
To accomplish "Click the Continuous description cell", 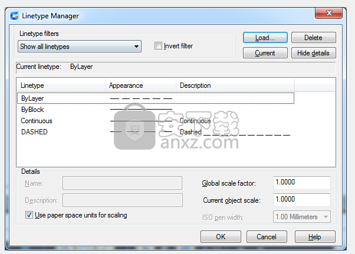I will (195, 121).
